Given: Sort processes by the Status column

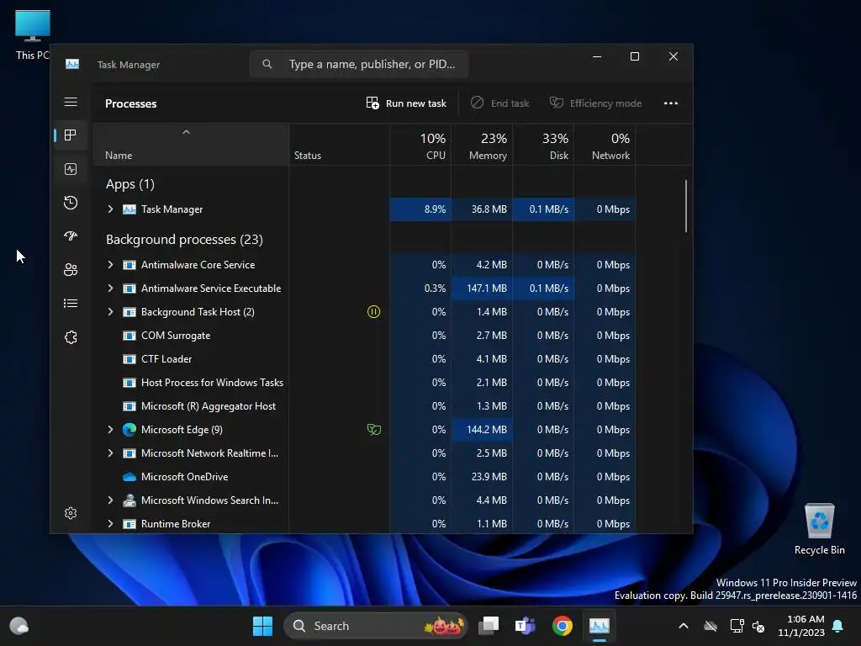Looking at the screenshot, I should coord(340,145).
